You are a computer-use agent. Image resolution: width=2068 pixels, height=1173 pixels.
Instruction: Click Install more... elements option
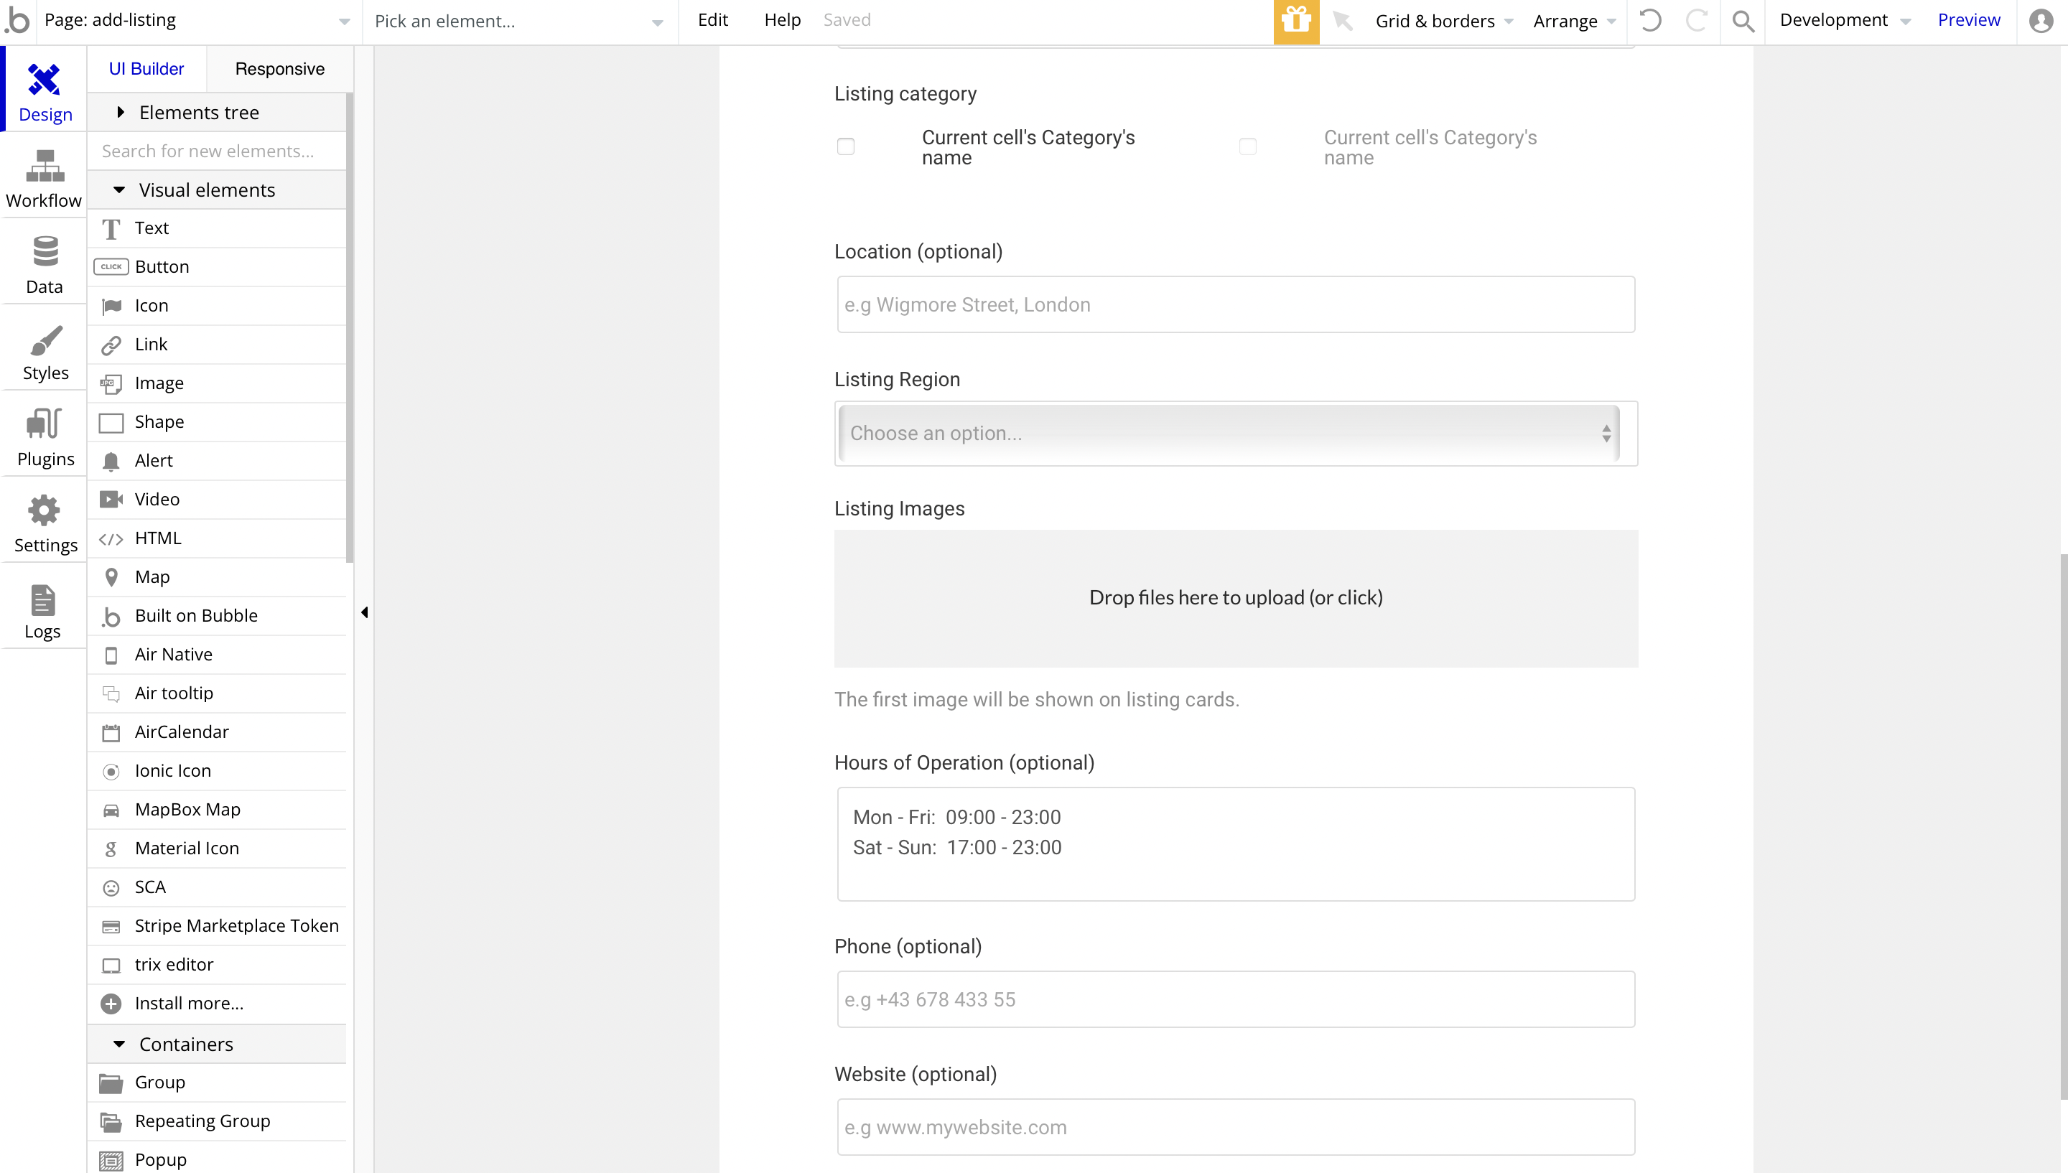click(189, 1003)
